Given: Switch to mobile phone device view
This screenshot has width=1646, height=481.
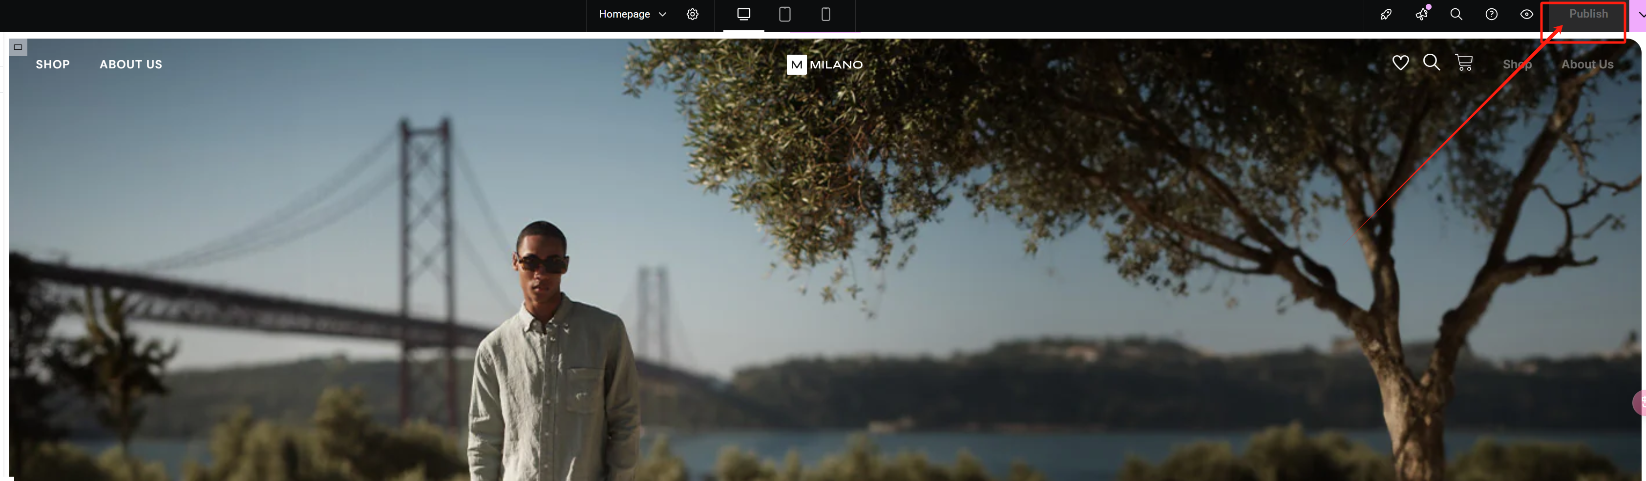Looking at the screenshot, I should point(825,14).
